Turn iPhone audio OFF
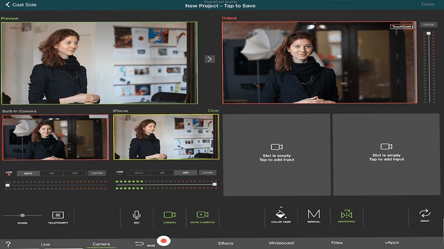 click(186, 173)
